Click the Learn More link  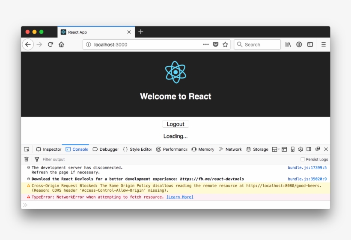[180, 197]
